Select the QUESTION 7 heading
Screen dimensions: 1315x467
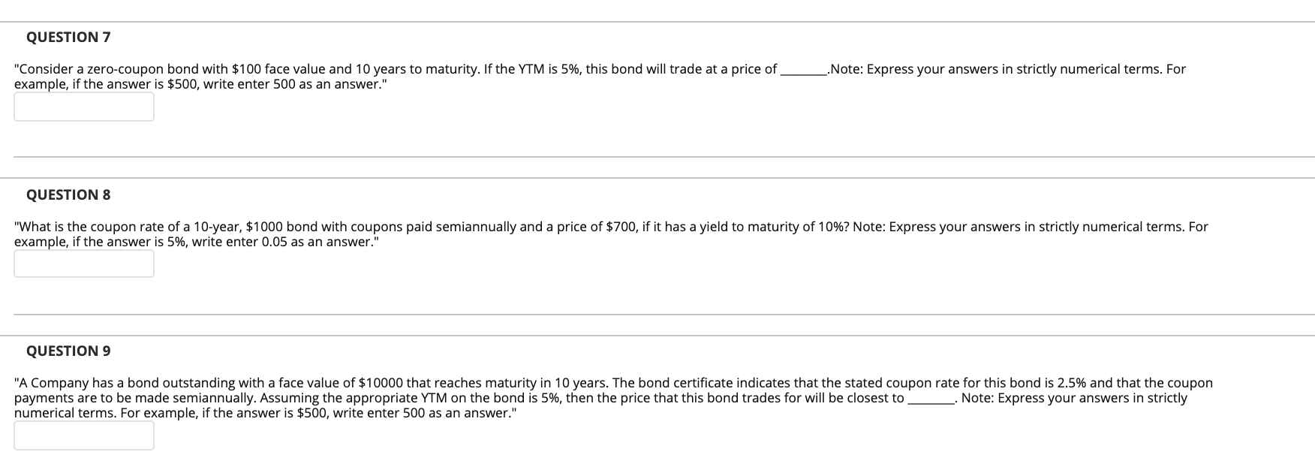[68, 36]
